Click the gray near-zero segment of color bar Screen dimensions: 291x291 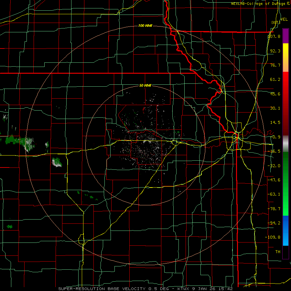click(286, 144)
